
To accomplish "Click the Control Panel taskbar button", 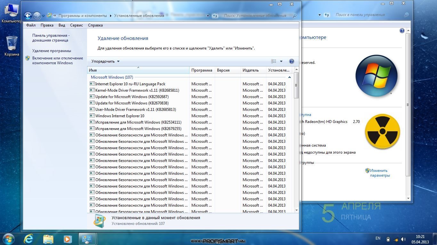I will [87, 239].
